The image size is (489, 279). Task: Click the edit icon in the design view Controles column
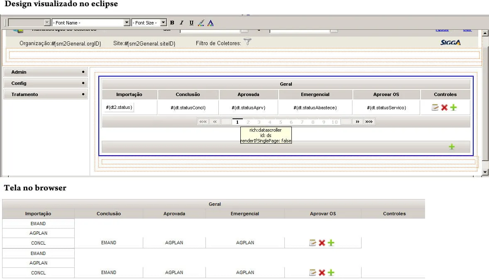[x=435, y=108]
